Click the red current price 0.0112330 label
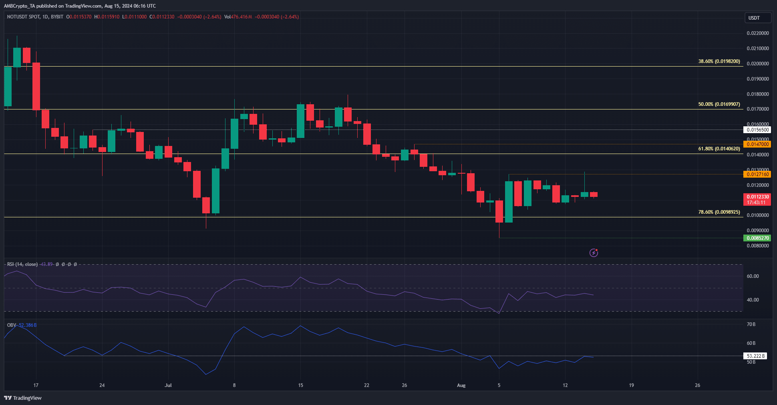 [757, 199]
